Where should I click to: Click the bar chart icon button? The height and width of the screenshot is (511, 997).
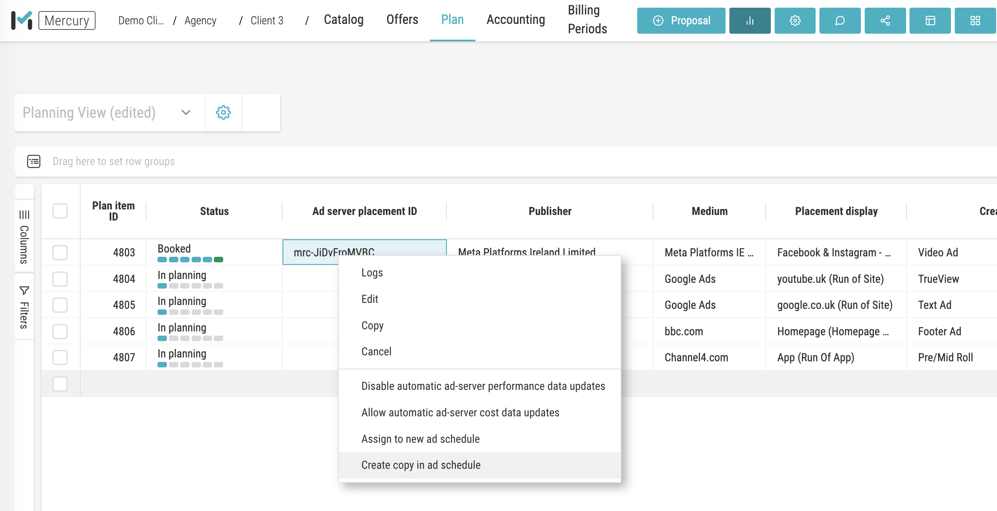click(x=749, y=20)
